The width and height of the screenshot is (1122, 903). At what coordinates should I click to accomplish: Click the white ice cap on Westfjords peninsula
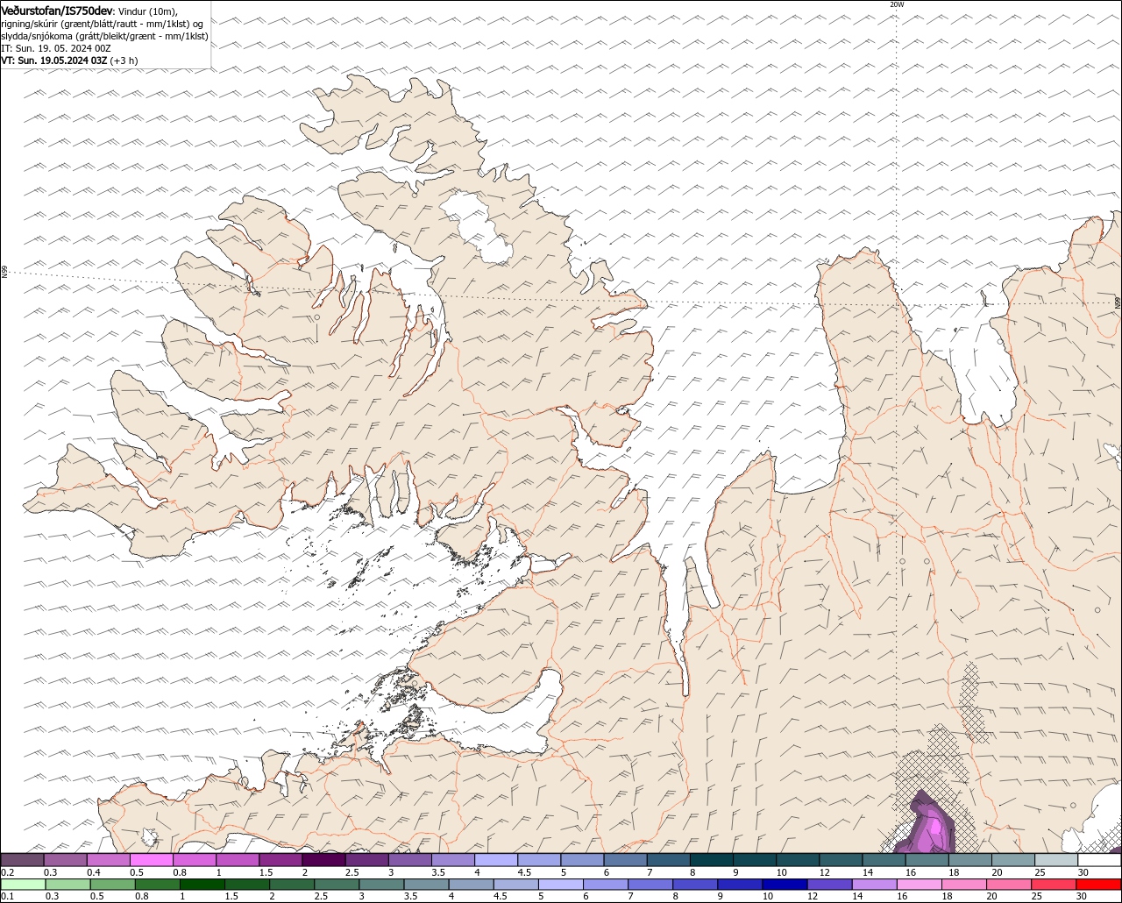(478, 228)
